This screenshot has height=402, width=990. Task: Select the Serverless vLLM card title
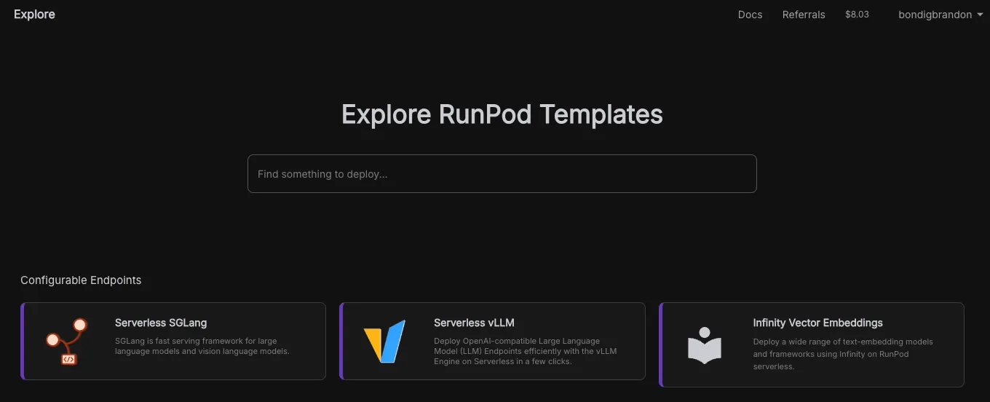tap(474, 323)
